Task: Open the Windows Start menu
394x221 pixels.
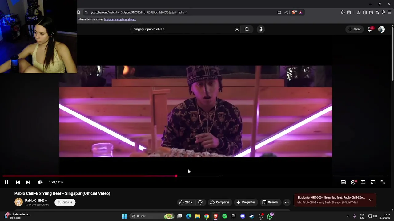Action: coord(124,216)
